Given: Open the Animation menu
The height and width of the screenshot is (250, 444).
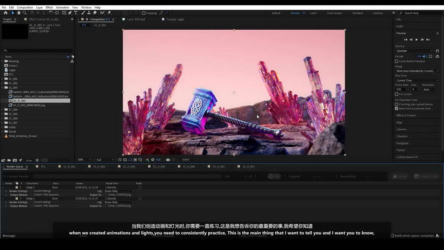Looking at the screenshot, I should point(62,8).
